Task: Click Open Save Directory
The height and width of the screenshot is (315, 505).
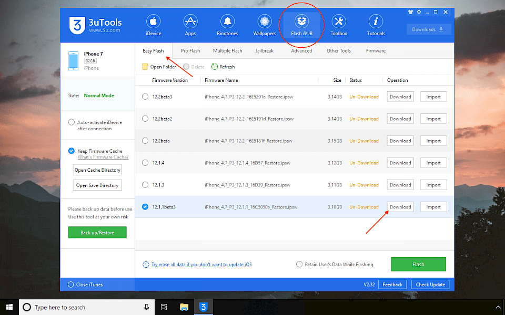Action: [x=97, y=185]
